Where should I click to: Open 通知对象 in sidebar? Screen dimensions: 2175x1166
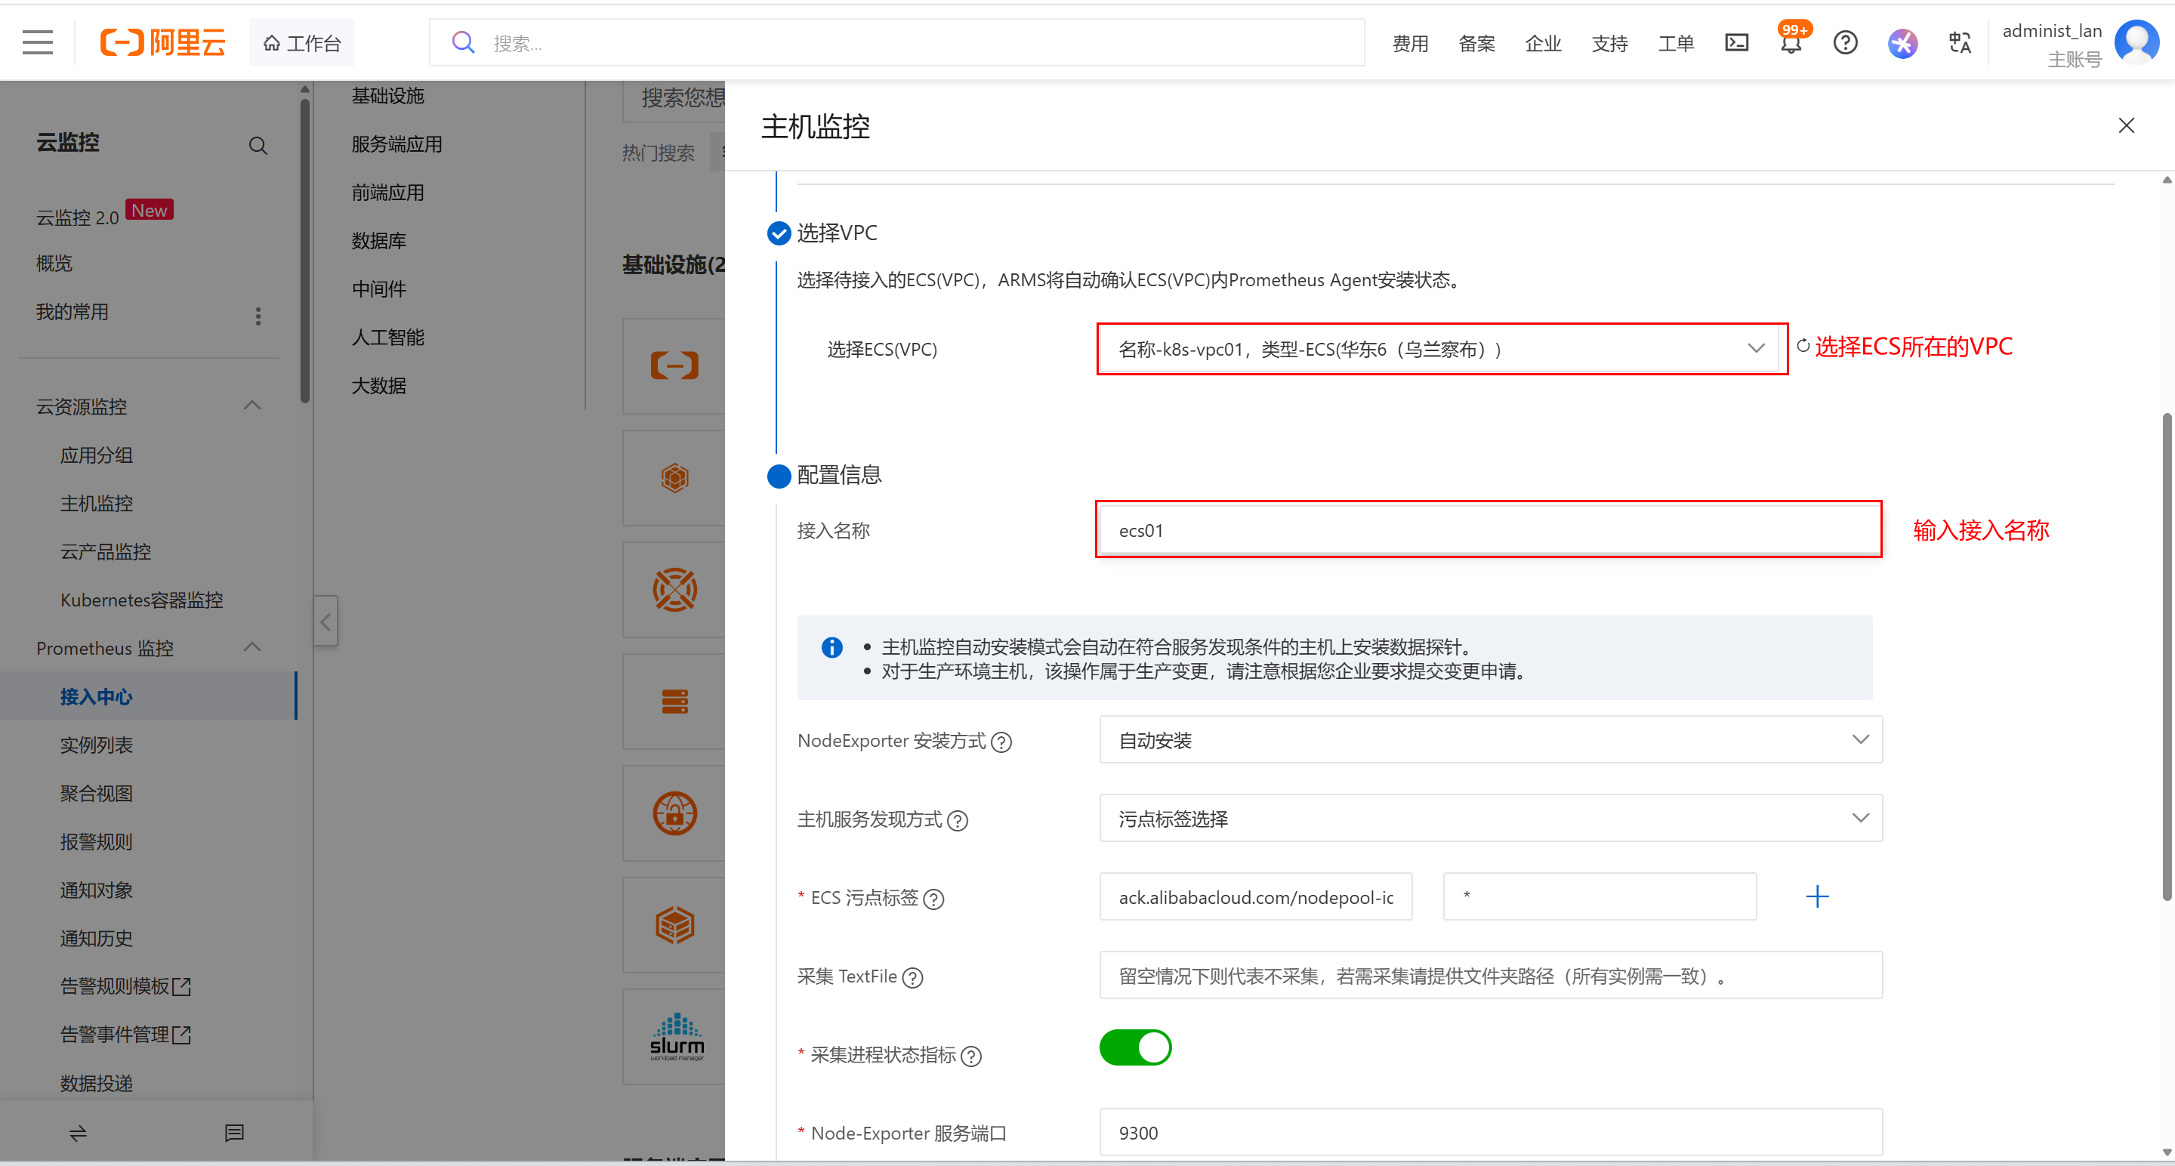pyautogui.click(x=96, y=890)
